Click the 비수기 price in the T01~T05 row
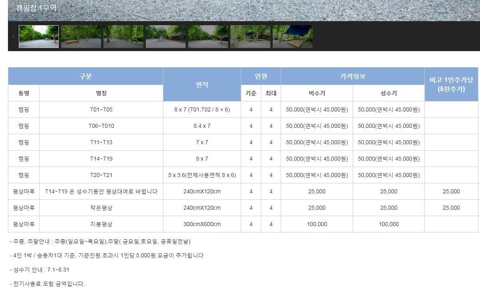 (x=317, y=109)
